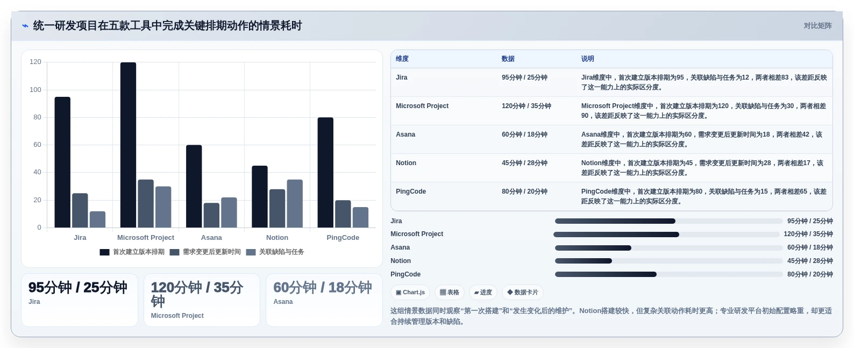The height and width of the screenshot is (348, 854).
Task: Toggle the 首次建立版本排期 legend swatch
Action: click(104, 252)
